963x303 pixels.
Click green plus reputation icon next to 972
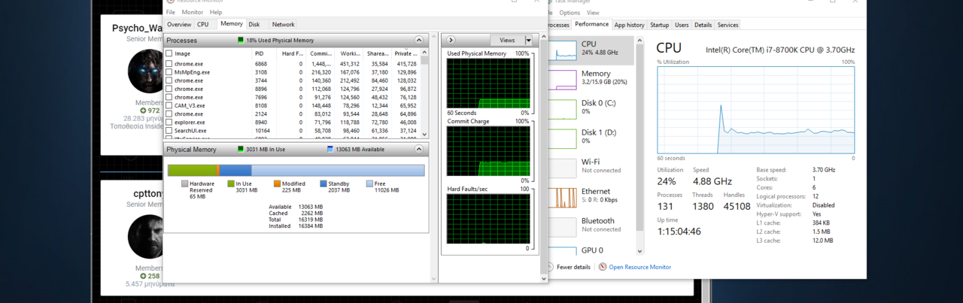coord(143,111)
